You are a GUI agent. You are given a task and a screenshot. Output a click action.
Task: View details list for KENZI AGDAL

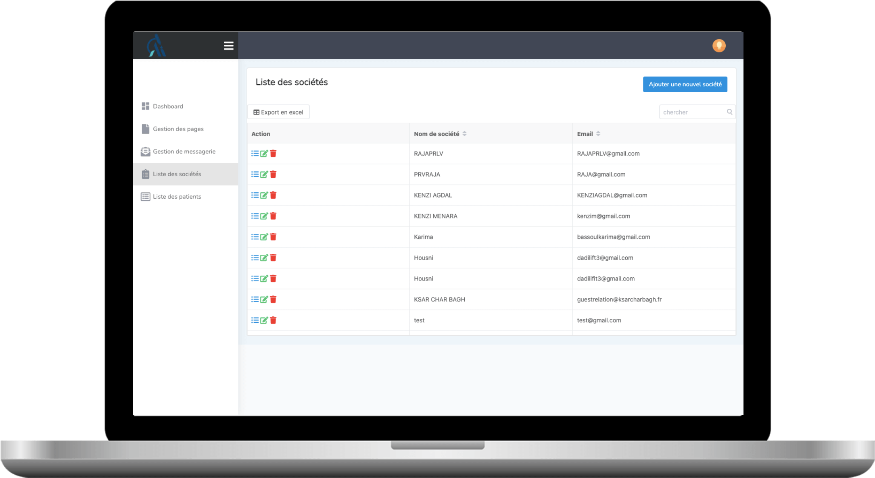tap(255, 195)
